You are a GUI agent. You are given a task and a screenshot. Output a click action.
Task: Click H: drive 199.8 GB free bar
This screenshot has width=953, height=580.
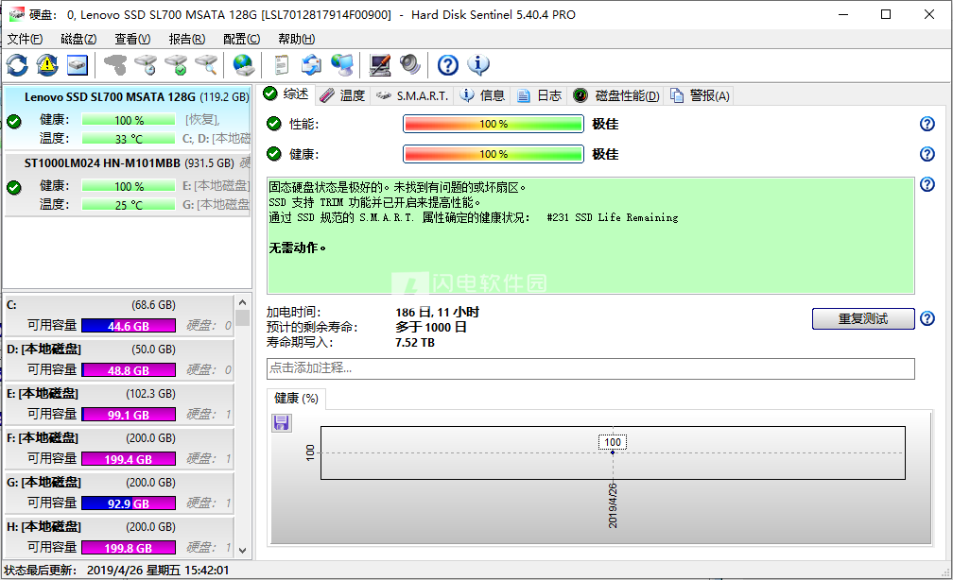point(129,548)
